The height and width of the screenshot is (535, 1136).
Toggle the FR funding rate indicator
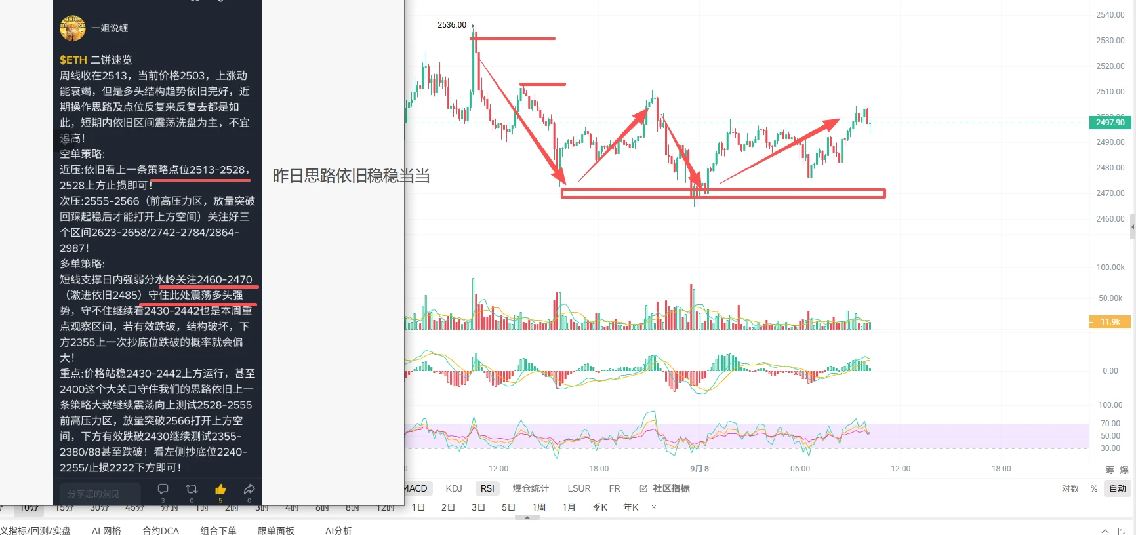[615, 488]
